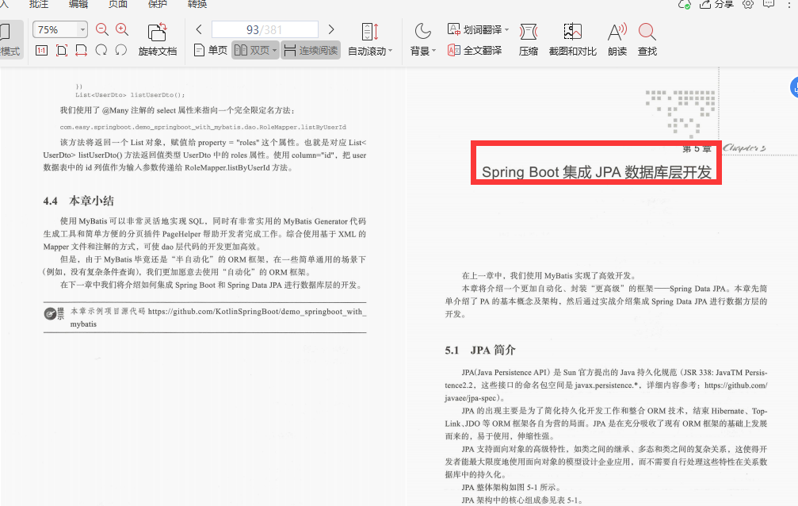Screen dimensions: 798x506
Task: Click the List<UserDto> listUserDto(); code line
Action: coord(130,95)
